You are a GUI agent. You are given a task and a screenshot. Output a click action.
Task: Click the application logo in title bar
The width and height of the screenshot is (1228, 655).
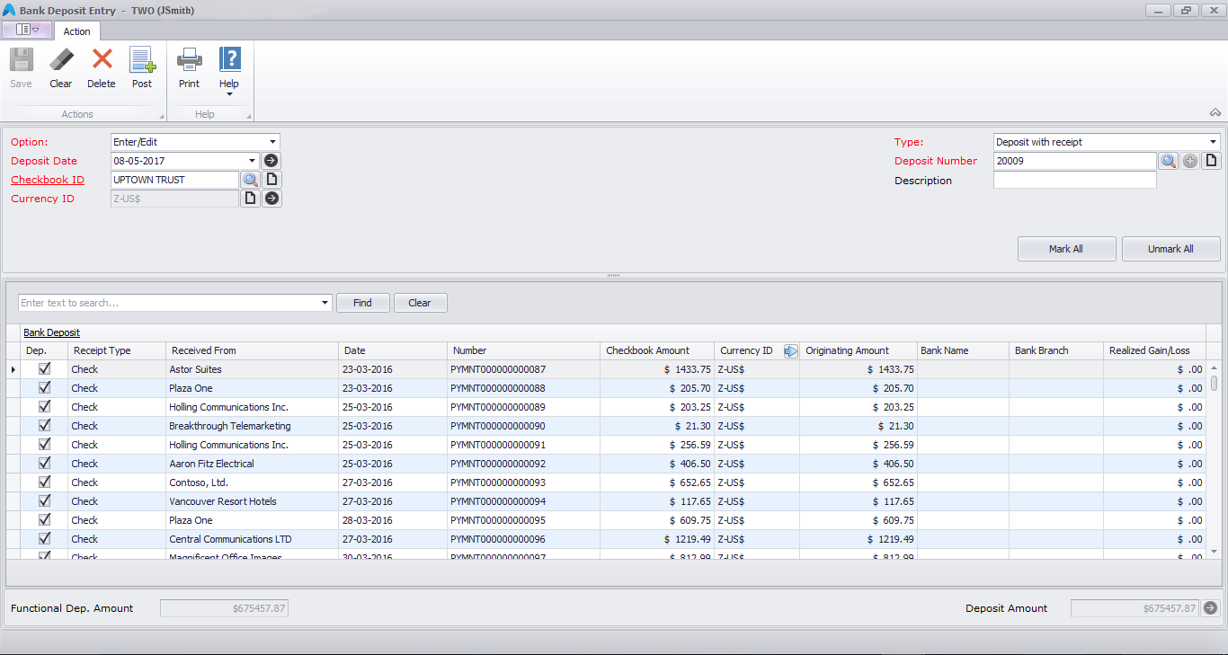click(x=9, y=10)
